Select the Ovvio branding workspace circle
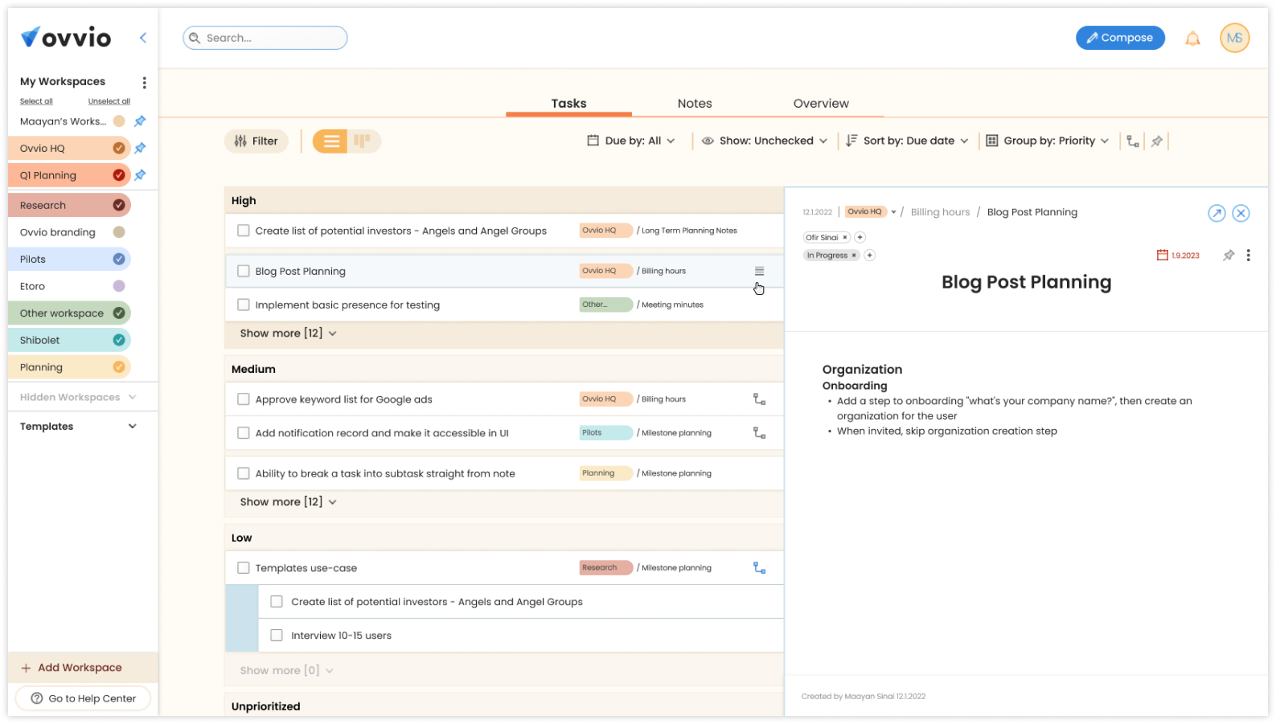 point(119,232)
